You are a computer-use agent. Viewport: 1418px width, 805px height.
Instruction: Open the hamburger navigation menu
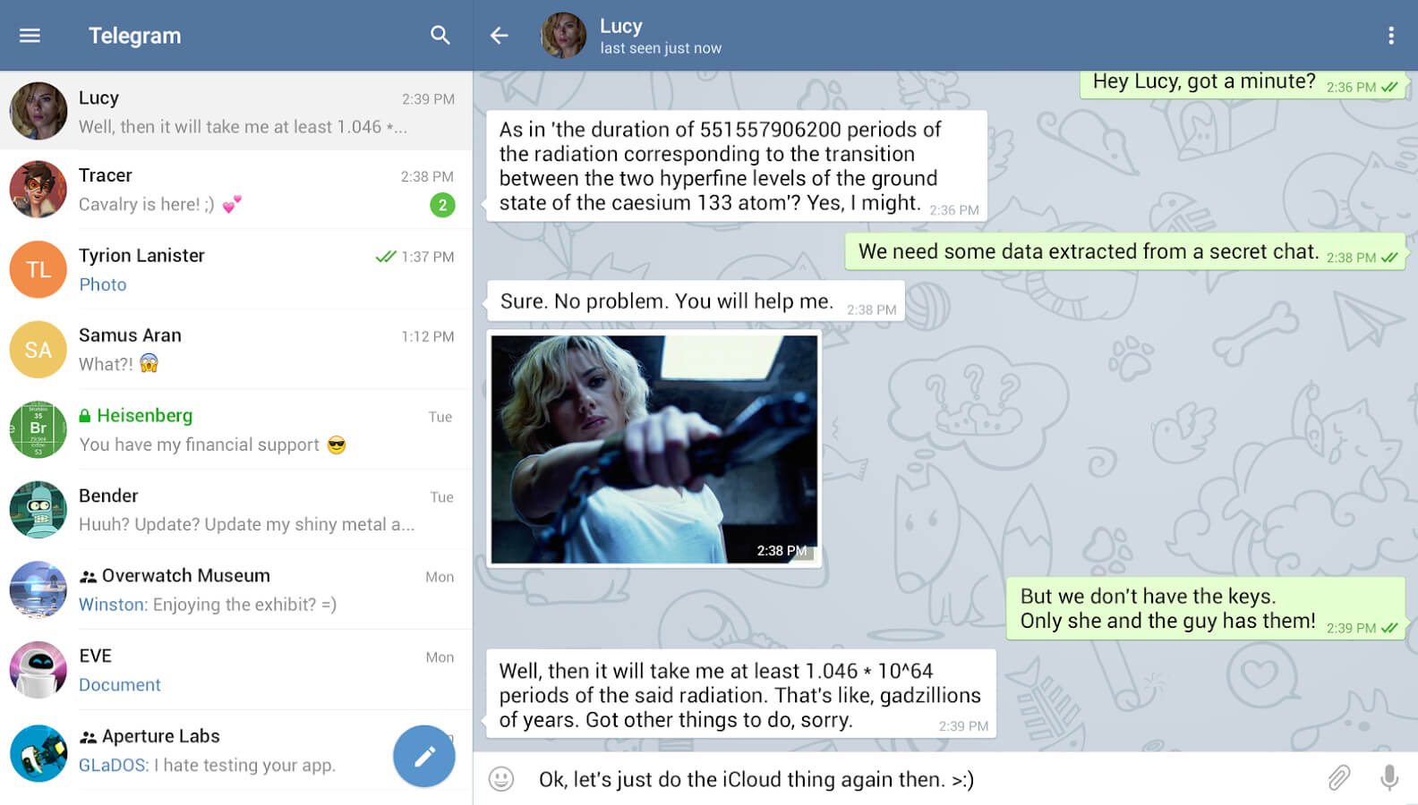point(30,36)
